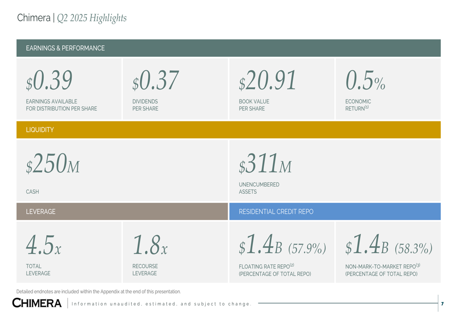Select the "$250M" cash figure
Screen dimensions: 459x314
coord(53,164)
